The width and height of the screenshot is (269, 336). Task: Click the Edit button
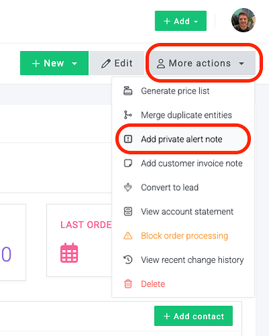[117, 63]
